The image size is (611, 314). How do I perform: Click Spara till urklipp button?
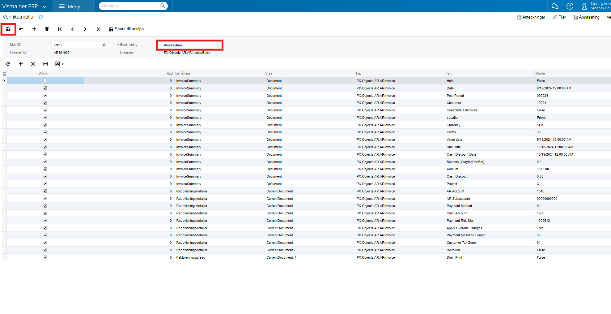coord(126,29)
